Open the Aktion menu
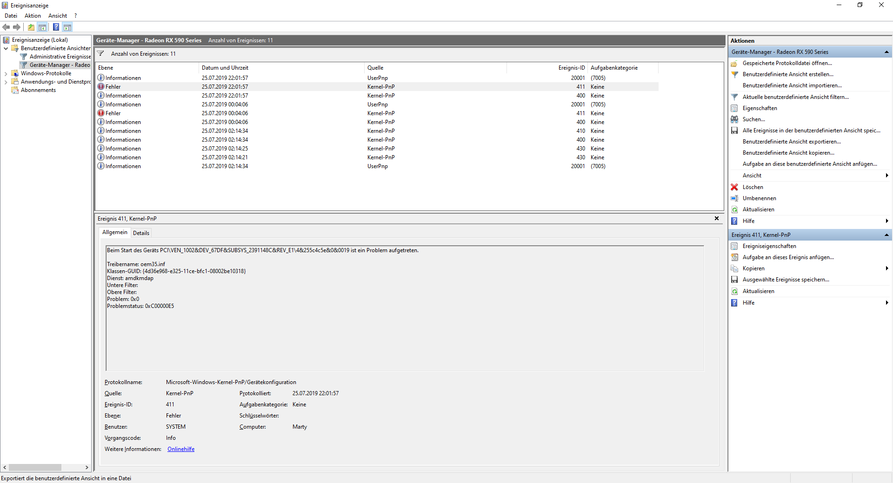The image size is (893, 483). (x=33, y=16)
